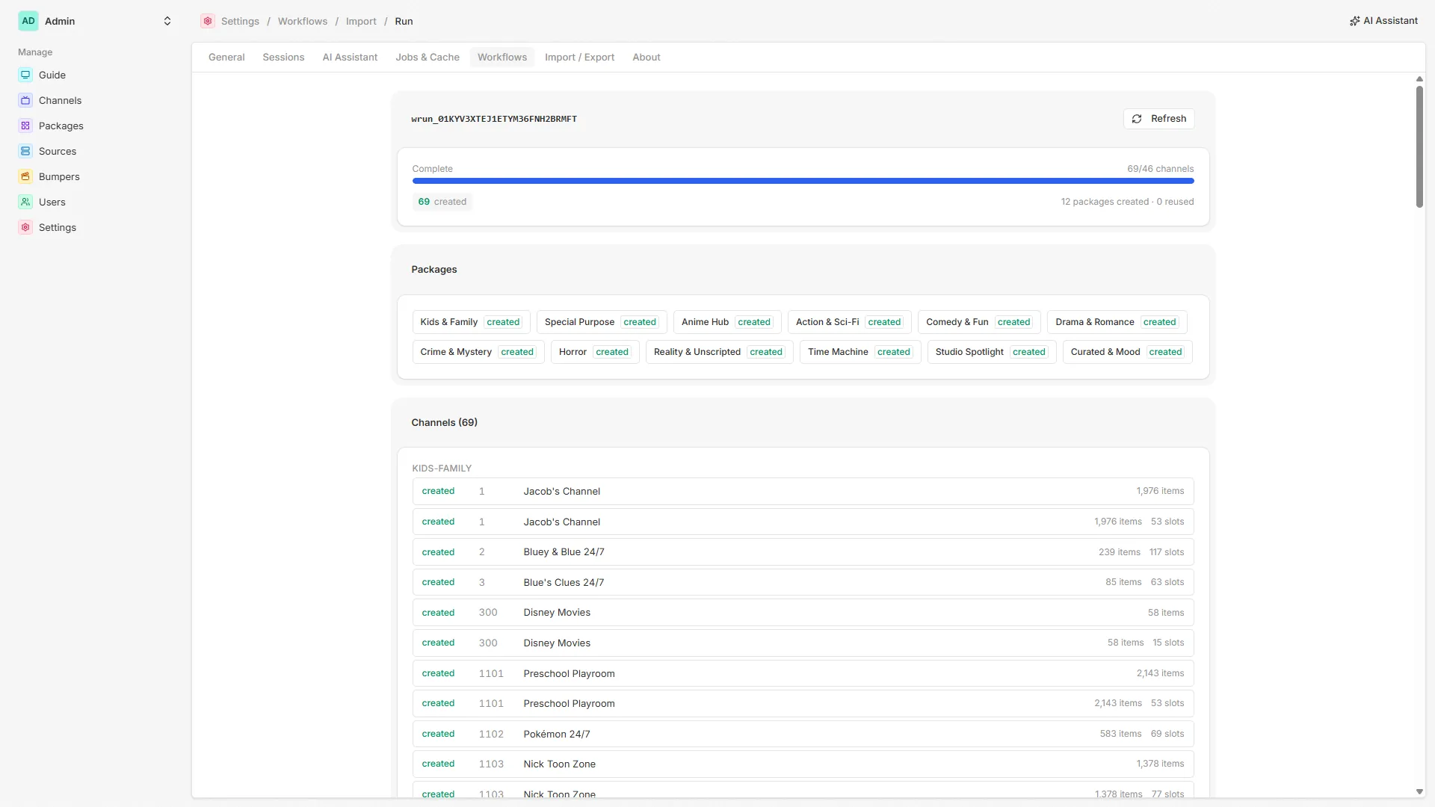Go back to the Import breadcrumb

[x=361, y=21]
